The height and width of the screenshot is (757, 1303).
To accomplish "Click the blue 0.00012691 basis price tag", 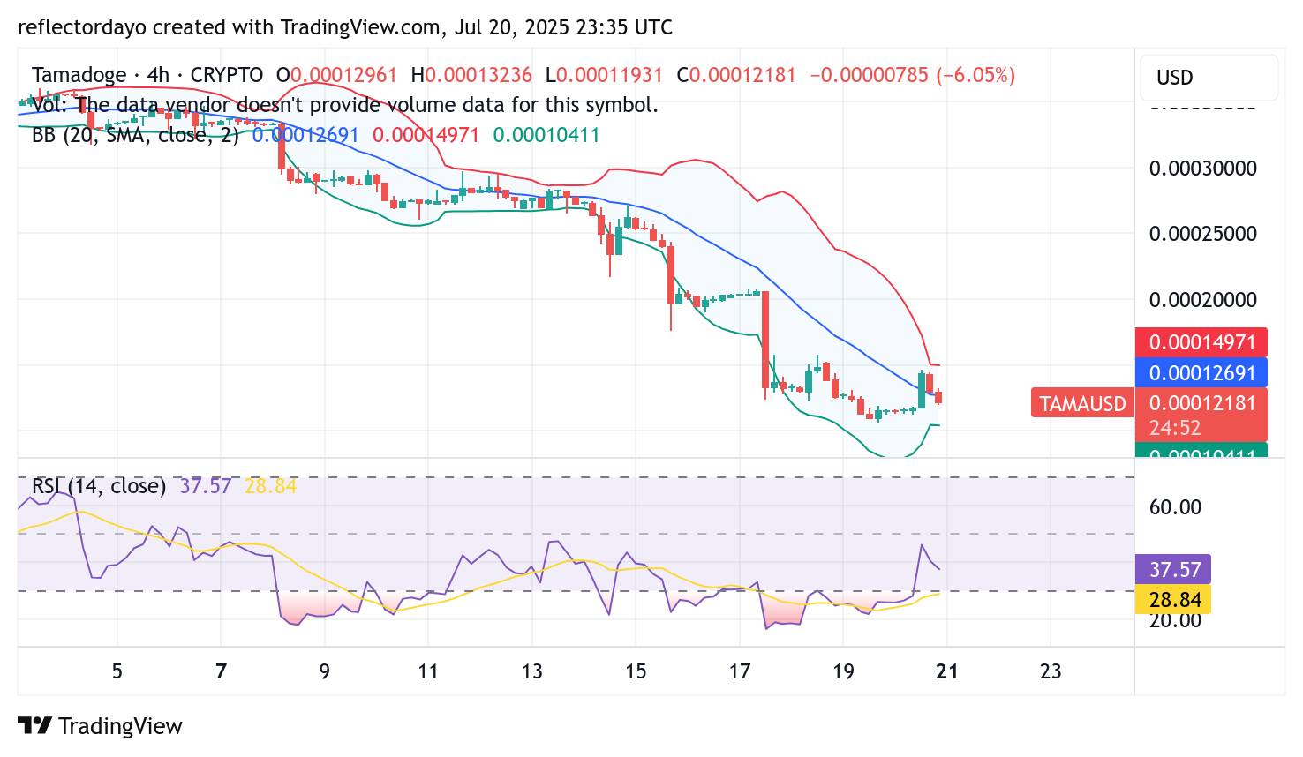I will pyautogui.click(x=1201, y=372).
